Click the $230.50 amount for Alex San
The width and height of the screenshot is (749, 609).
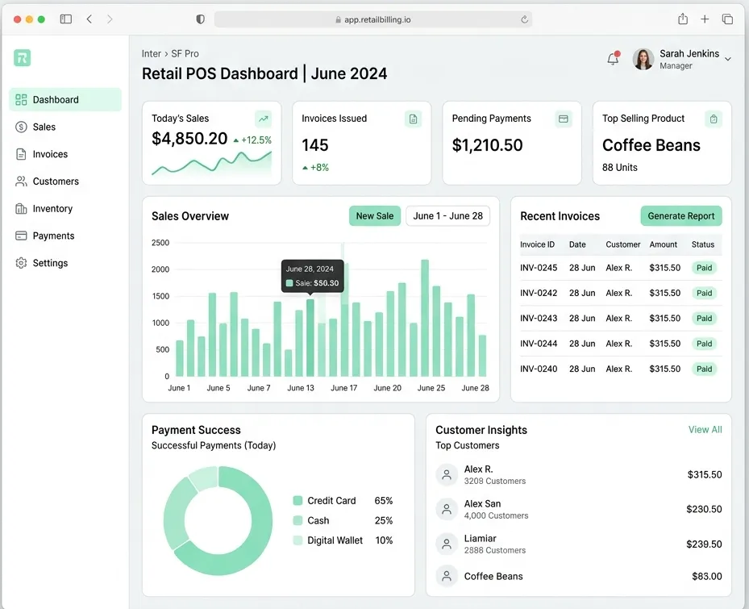point(704,509)
